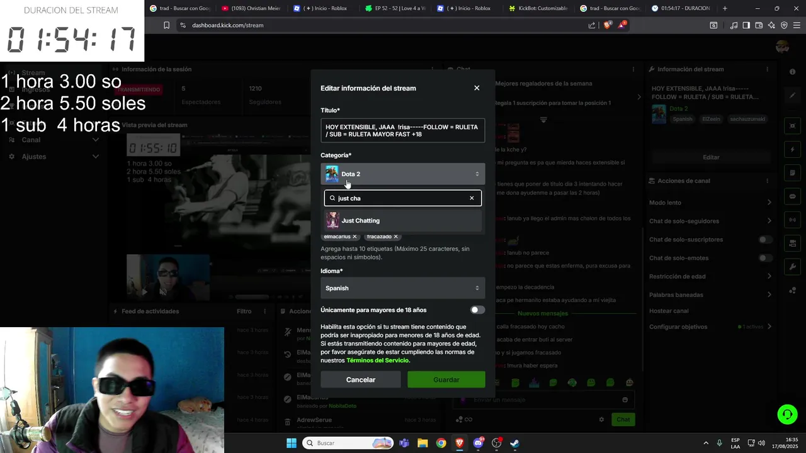This screenshot has width=806, height=453.
Task: Click the lightning bolt icon in right sidebar
Action: coord(792,150)
